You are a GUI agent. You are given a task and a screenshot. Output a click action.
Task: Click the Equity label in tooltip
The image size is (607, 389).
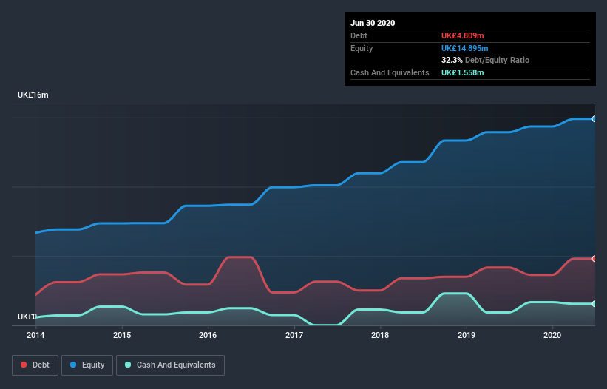click(x=362, y=48)
